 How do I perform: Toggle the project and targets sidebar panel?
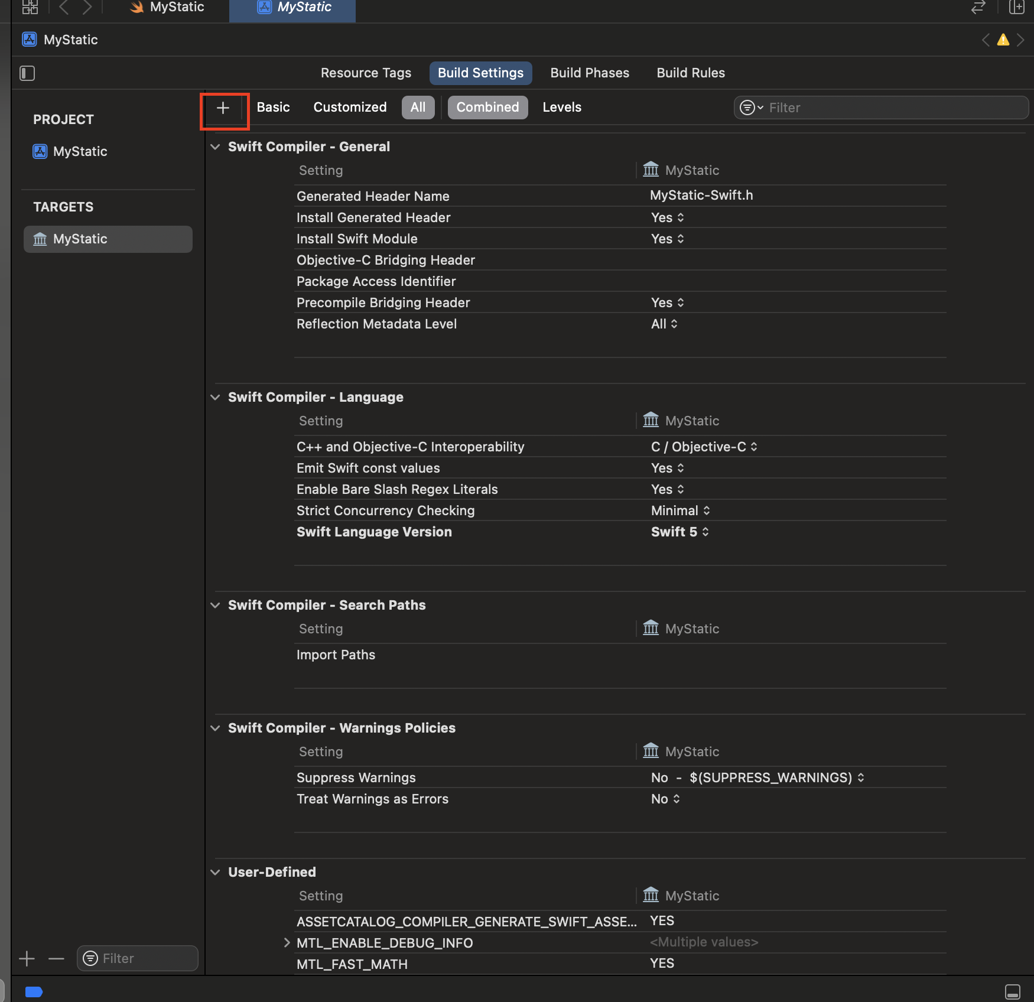[27, 73]
